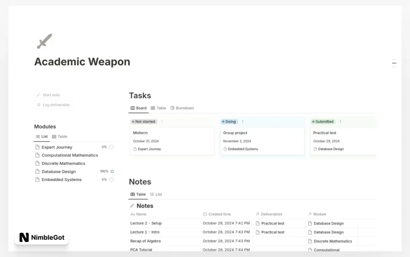This screenshot has width=410, height=257.
Task: Open the Deliverables column header menu
Action: (279, 214)
